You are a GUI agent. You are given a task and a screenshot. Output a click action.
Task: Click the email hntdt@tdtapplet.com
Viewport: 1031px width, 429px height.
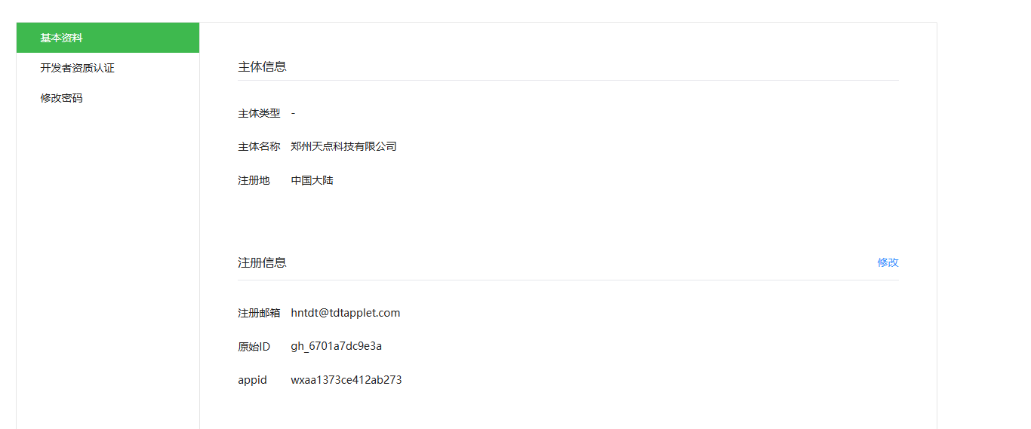click(x=346, y=313)
